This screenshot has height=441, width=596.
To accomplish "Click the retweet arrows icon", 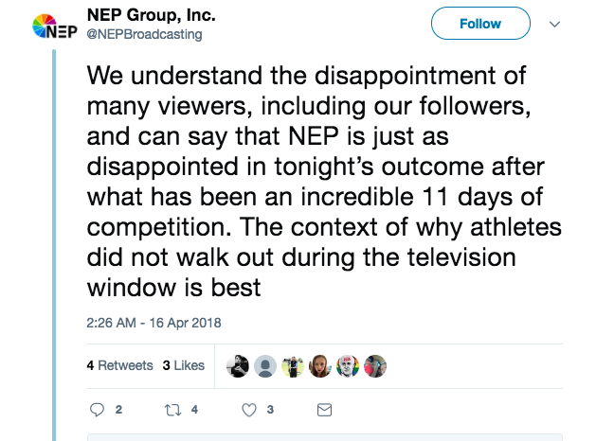I will point(172,410).
